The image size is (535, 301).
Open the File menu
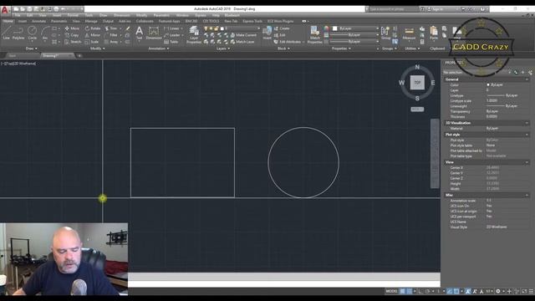(17, 15)
